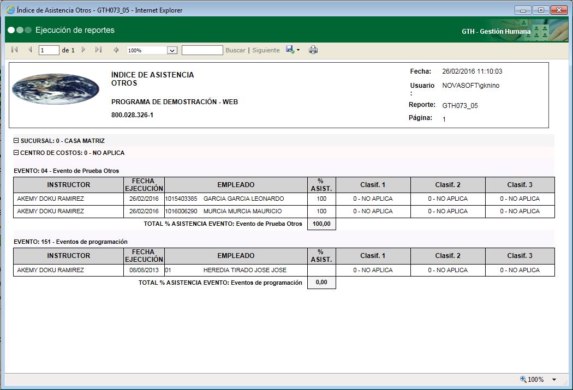Click the previous page arrow
Screen dimensions: 573x390
pyautogui.click(x=30, y=50)
